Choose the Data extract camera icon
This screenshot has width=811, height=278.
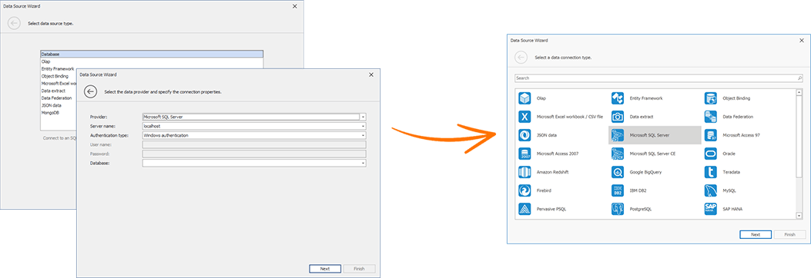[618, 117]
